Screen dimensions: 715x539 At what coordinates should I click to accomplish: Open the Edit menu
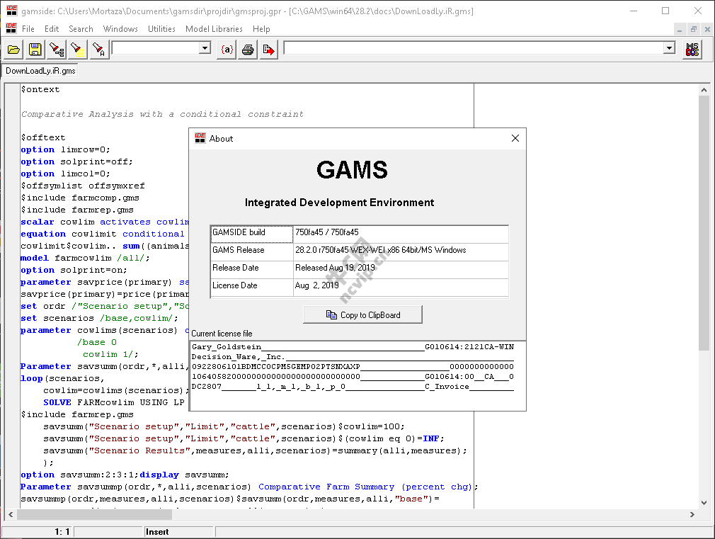pos(52,29)
